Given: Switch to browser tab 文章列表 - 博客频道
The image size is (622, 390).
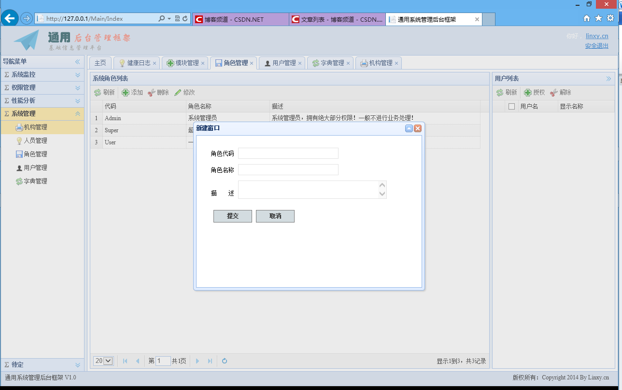Looking at the screenshot, I should 337,19.
